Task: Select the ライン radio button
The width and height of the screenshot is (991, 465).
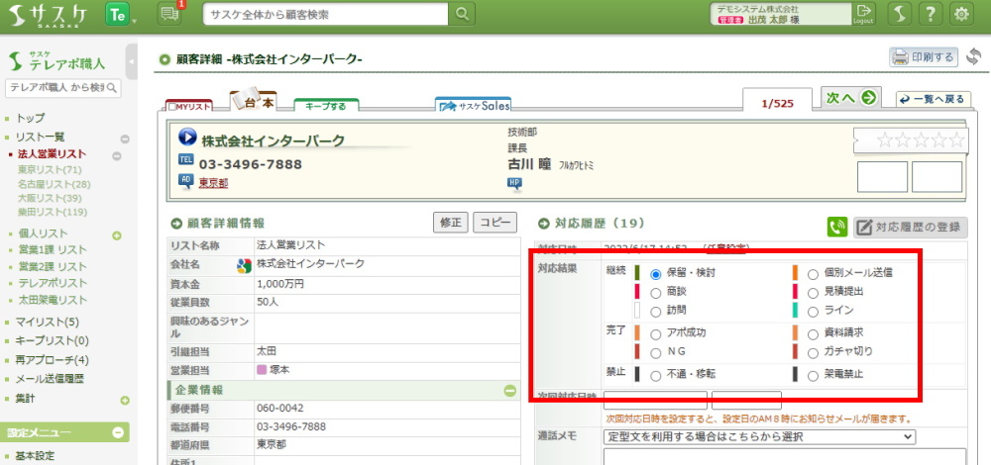Action: 813,312
